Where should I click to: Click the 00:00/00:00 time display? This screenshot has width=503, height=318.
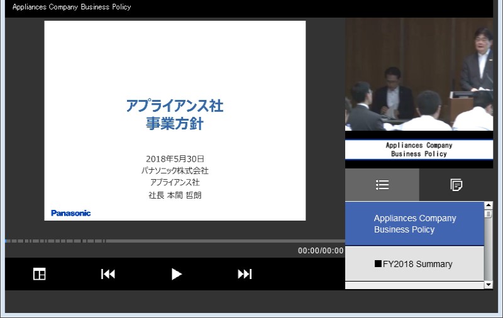point(321,251)
